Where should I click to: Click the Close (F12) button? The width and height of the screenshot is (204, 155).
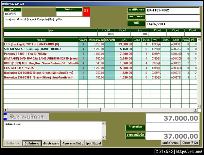pos(190,143)
